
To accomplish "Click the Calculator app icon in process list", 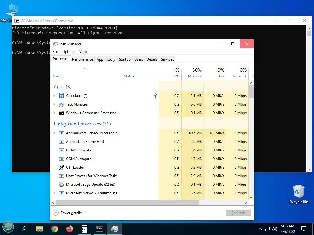I will (61, 96).
